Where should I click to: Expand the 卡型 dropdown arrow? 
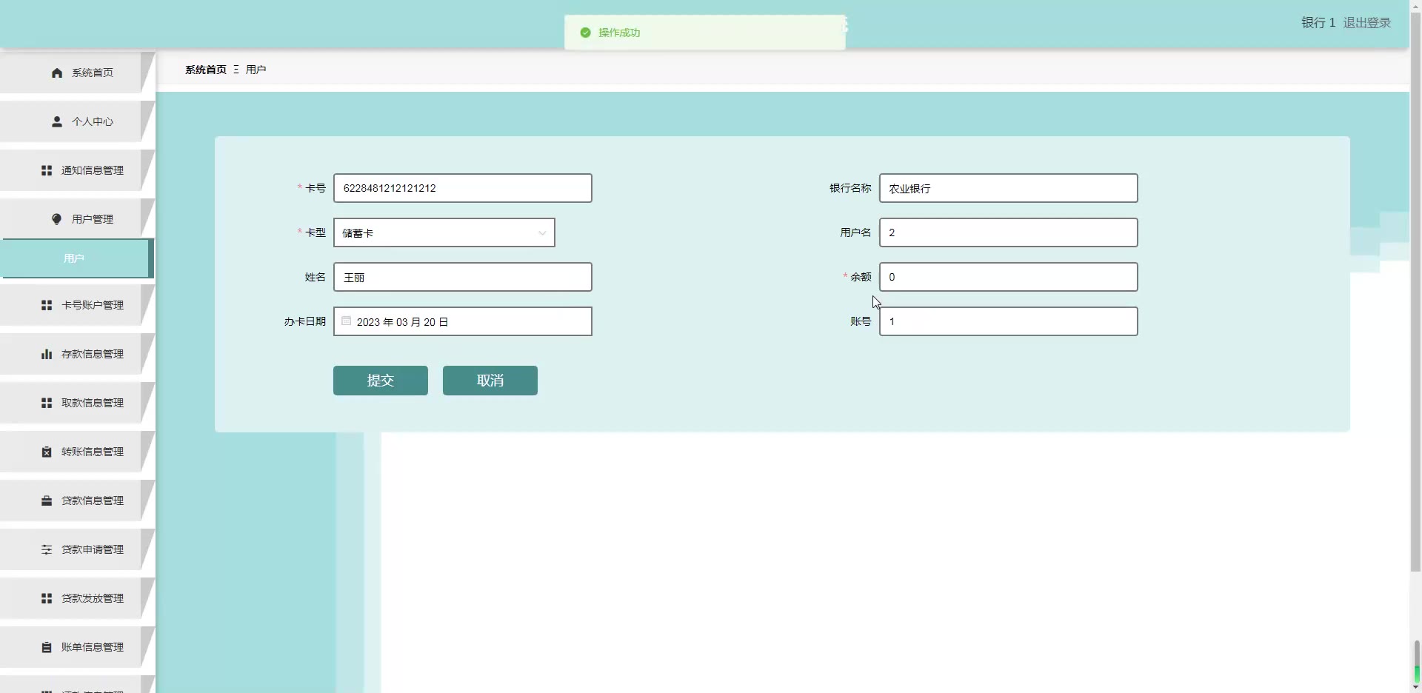coord(542,233)
